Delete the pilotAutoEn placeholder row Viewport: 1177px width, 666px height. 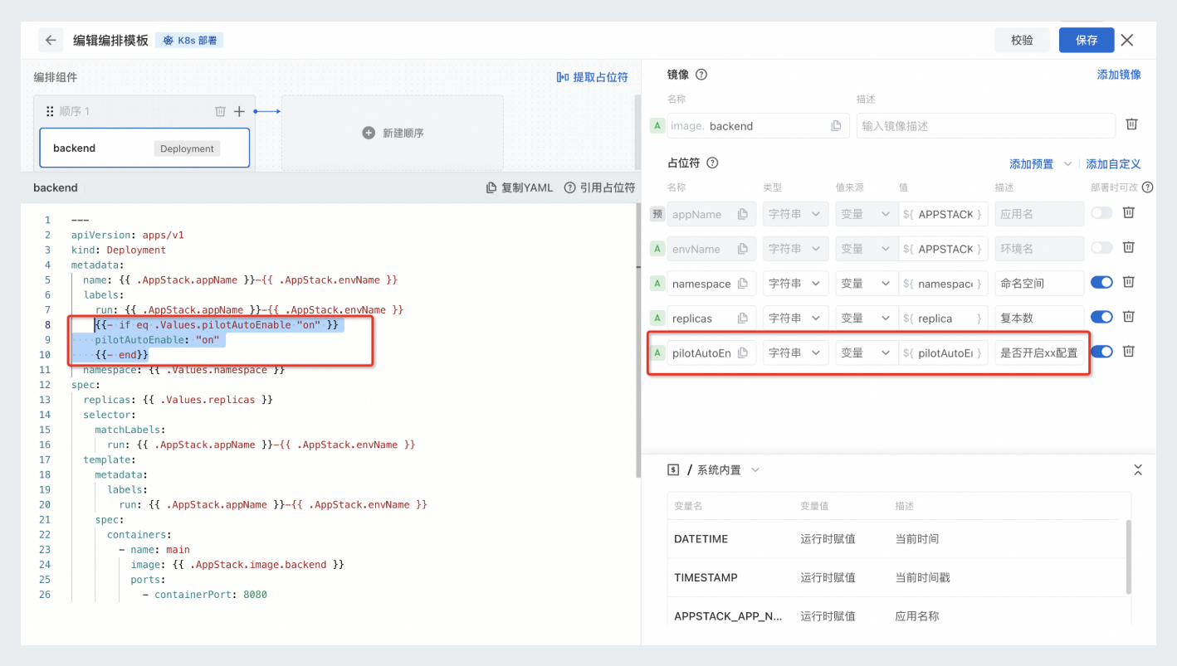(x=1129, y=352)
